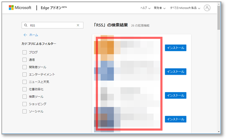Go back to ホーム link
The width and height of the screenshot is (226, 139).
(x=34, y=35)
